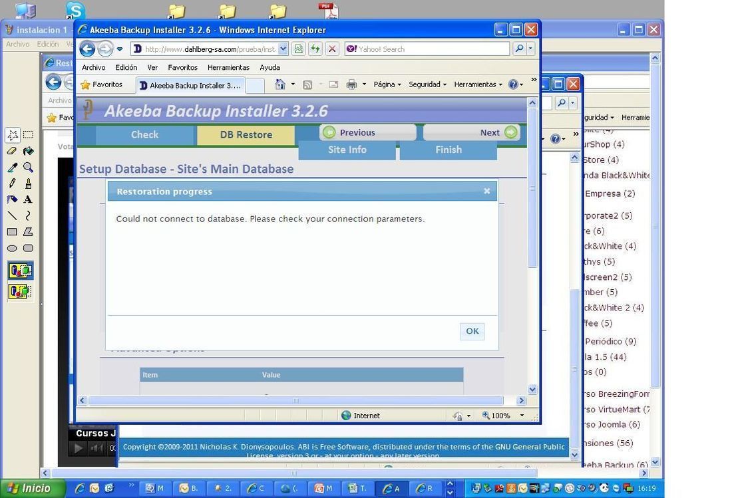Open the Archivo menu in Internet Explorer
This screenshot has height=498, width=732.
(x=93, y=68)
